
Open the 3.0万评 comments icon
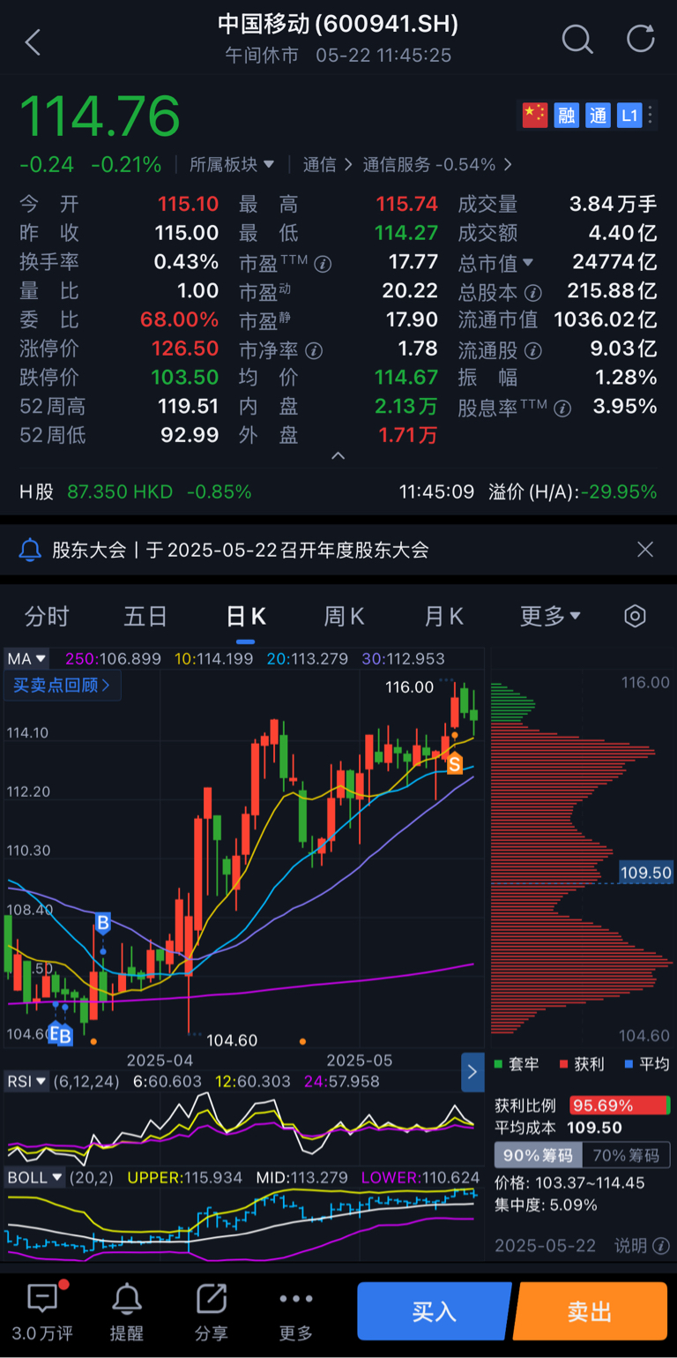[x=42, y=1298]
